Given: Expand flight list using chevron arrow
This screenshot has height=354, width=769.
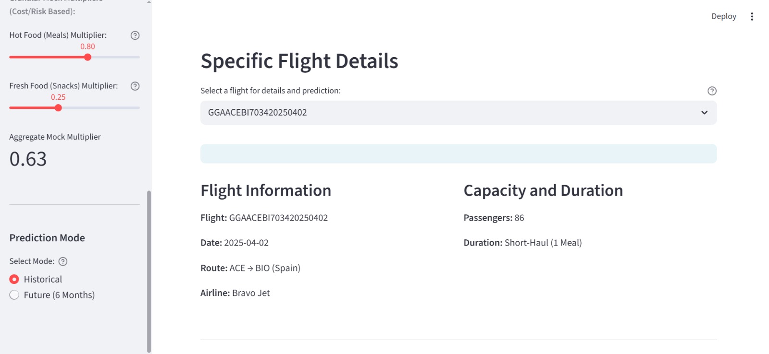Looking at the screenshot, I should [704, 113].
